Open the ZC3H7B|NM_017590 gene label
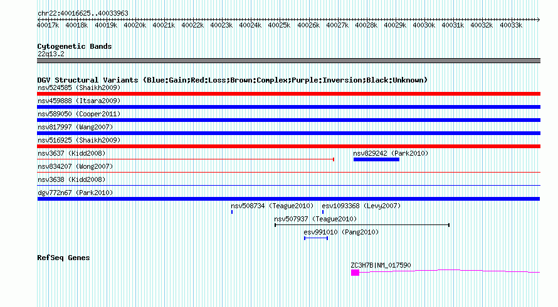 381,266
